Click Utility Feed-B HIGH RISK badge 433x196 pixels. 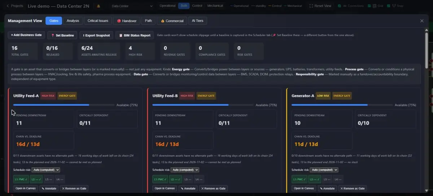(x=187, y=96)
